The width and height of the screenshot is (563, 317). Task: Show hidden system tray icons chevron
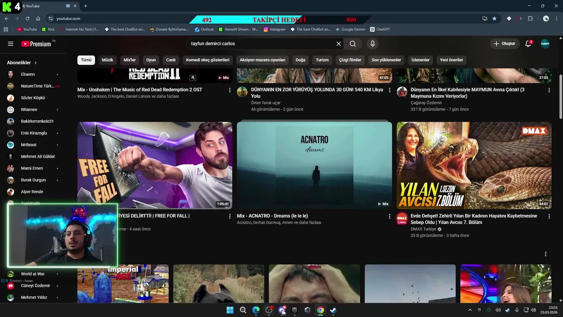pyautogui.click(x=470, y=310)
